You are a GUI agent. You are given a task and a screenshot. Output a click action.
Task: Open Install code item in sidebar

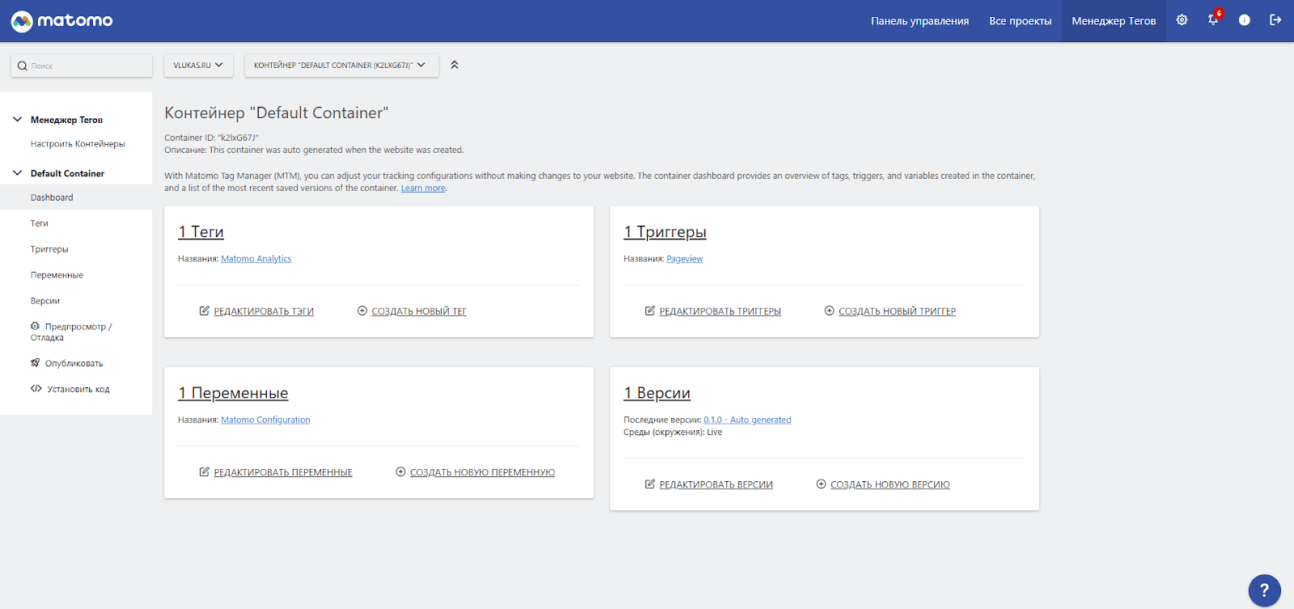(x=78, y=389)
